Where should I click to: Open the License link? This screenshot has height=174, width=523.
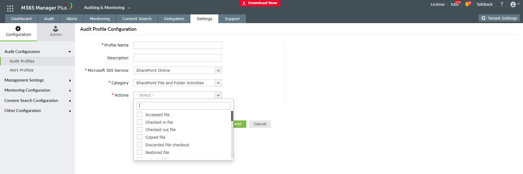click(x=437, y=4)
